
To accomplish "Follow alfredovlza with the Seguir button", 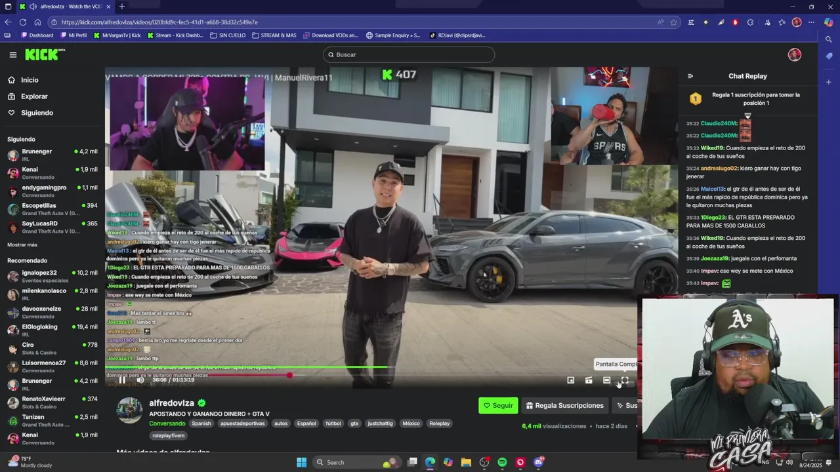I will pos(498,406).
